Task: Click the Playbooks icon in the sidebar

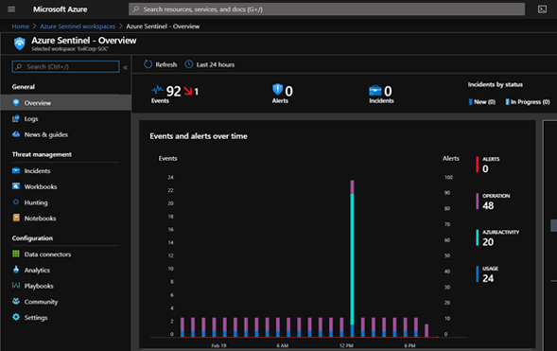Action: pos(16,286)
